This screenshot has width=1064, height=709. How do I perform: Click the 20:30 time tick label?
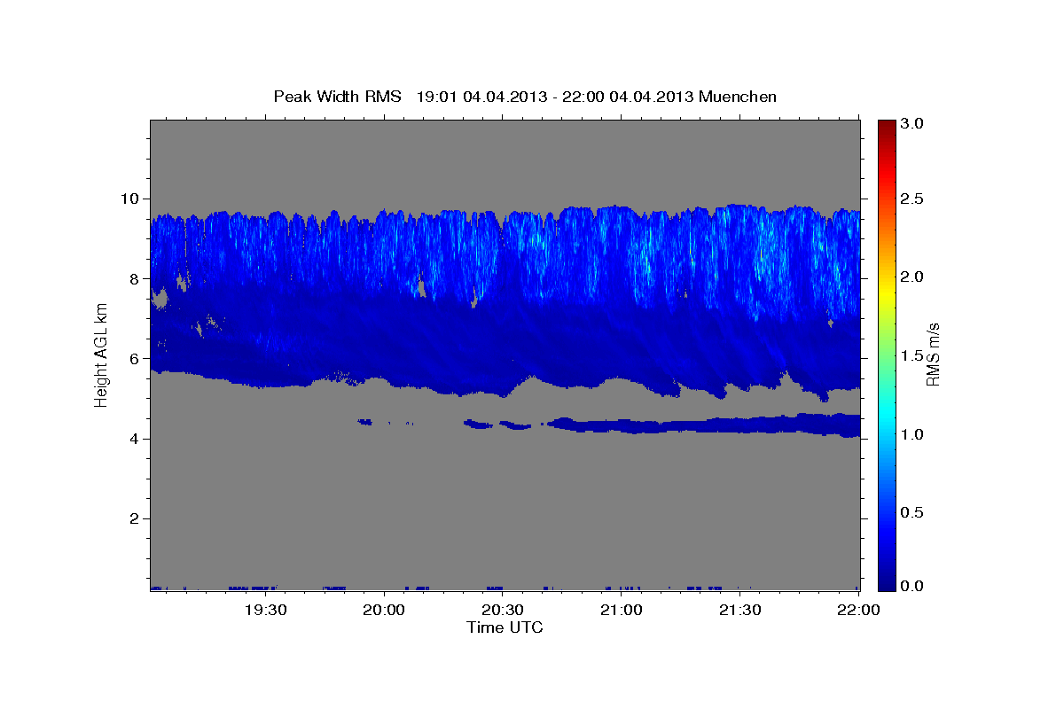click(x=503, y=610)
